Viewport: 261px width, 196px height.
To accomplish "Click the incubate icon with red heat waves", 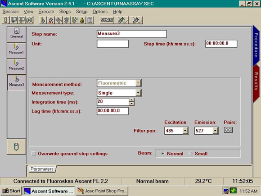I will [51, 20].
